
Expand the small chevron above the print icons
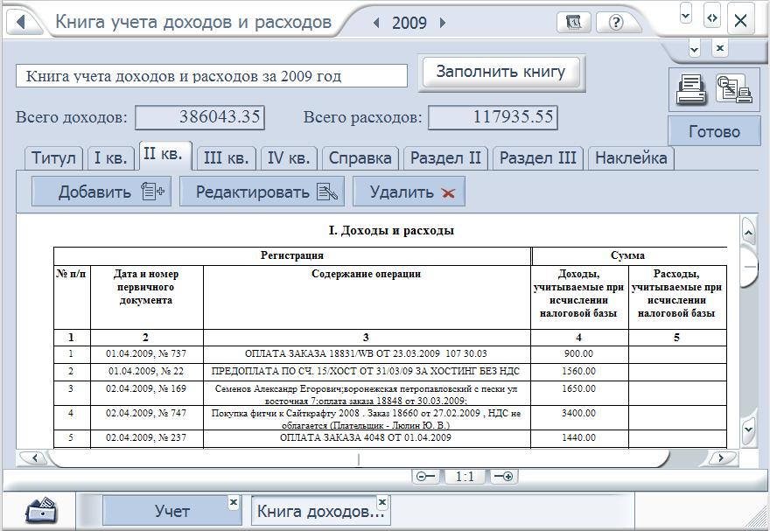click(695, 49)
